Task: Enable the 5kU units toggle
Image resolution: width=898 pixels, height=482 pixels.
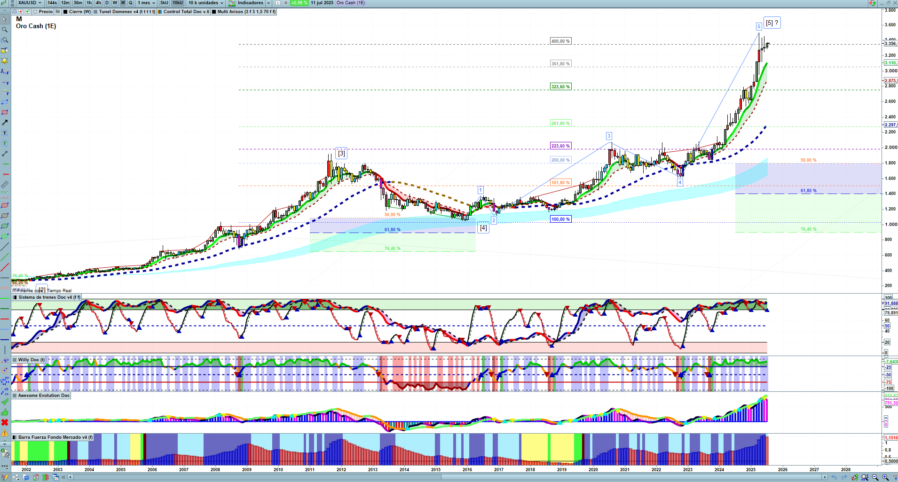Action: (x=164, y=3)
